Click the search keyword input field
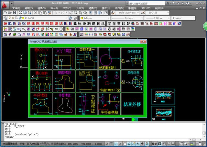207x147 pixels. 147,4
